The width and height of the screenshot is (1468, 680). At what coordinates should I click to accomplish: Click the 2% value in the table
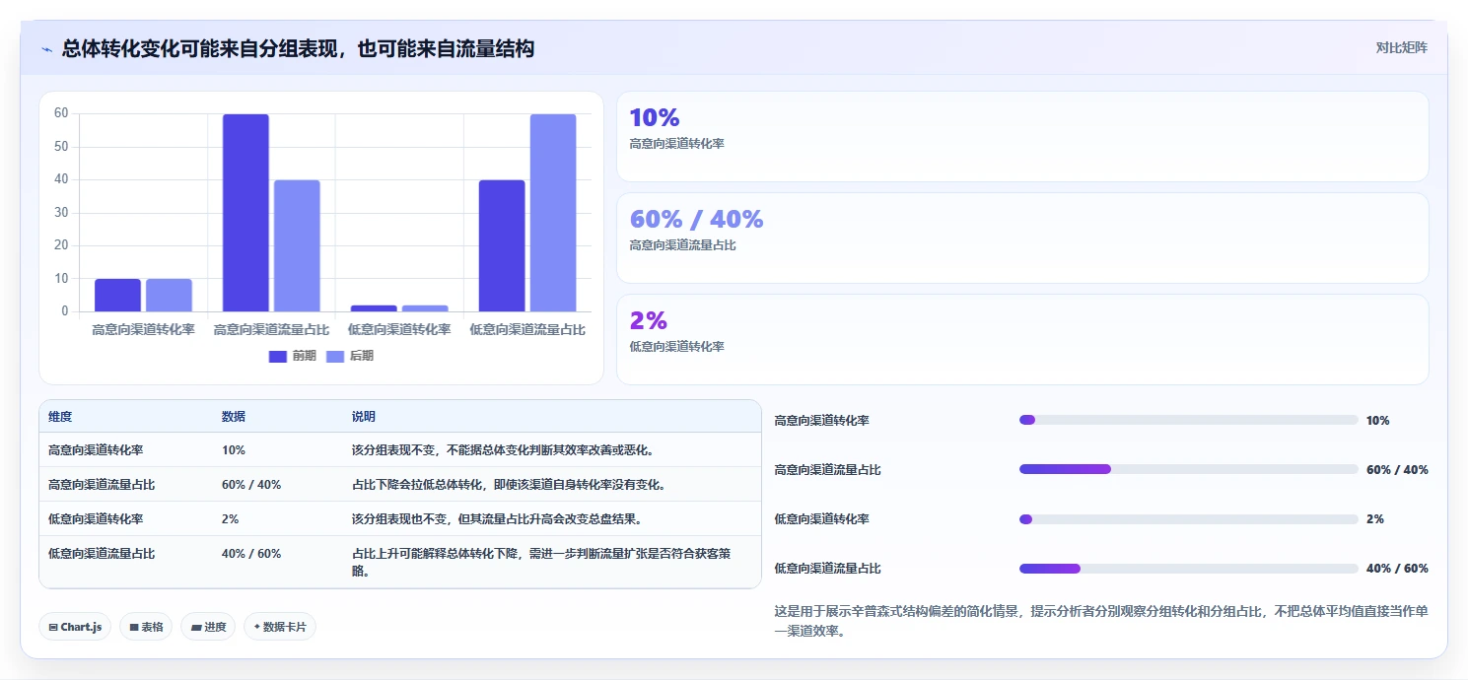(x=231, y=518)
